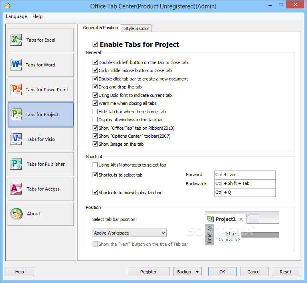Open Tabs for Word settings
The height and width of the screenshot is (283, 307).
click(x=41, y=65)
